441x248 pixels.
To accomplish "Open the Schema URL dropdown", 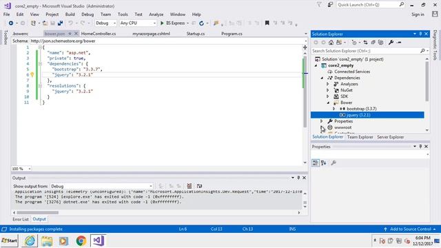I will 305,41.
